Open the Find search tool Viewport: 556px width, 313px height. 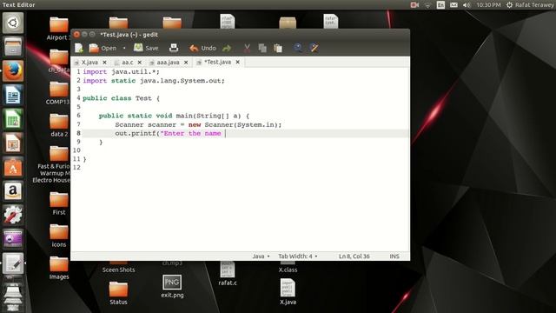point(298,48)
